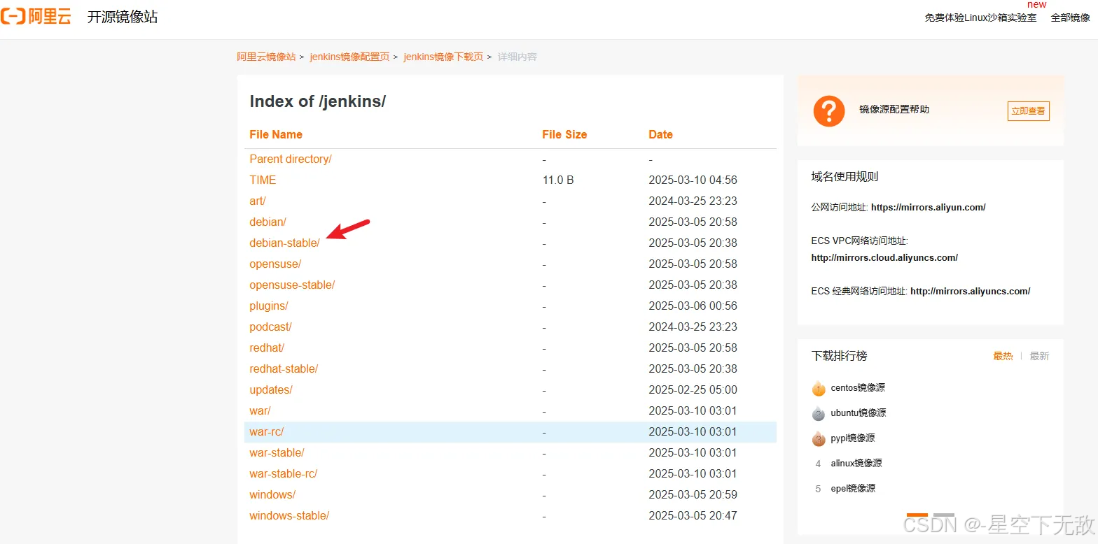Switch download ranking to 最热 tab

[1003, 356]
